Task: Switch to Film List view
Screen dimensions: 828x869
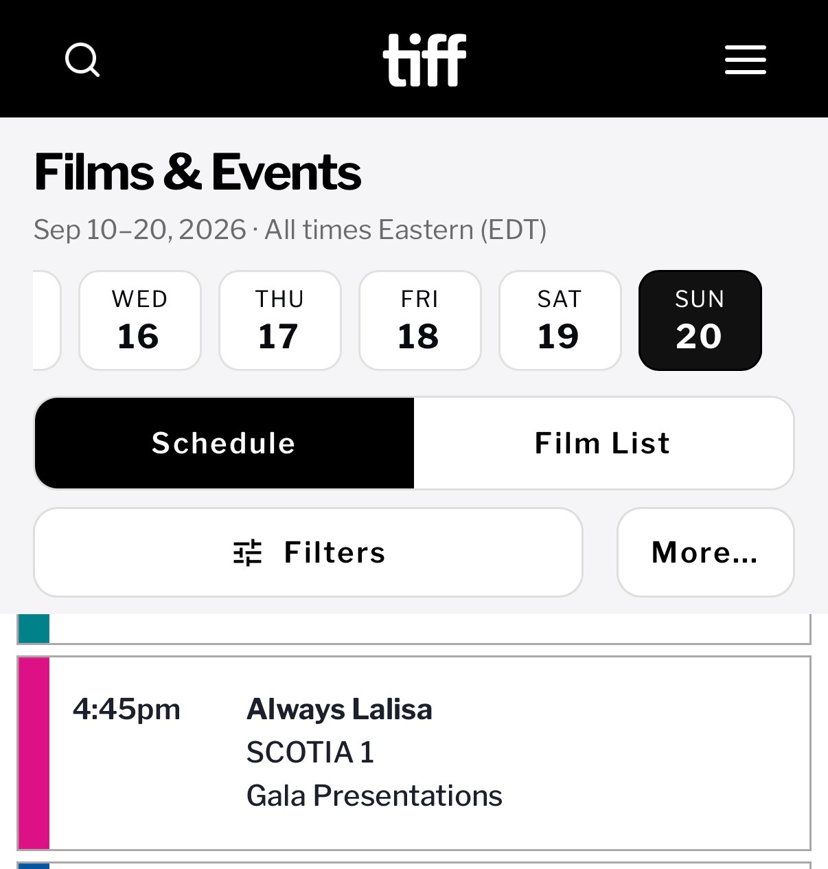Action: [603, 443]
